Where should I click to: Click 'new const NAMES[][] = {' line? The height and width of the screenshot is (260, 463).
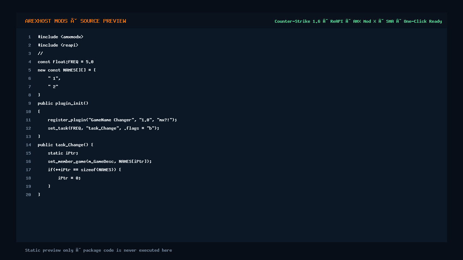(x=67, y=70)
